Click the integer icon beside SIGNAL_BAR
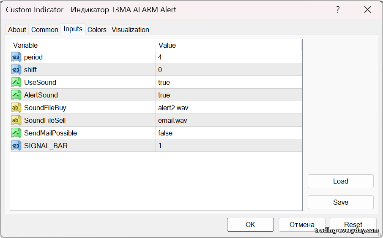The width and height of the screenshot is (383, 238). pos(16,146)
